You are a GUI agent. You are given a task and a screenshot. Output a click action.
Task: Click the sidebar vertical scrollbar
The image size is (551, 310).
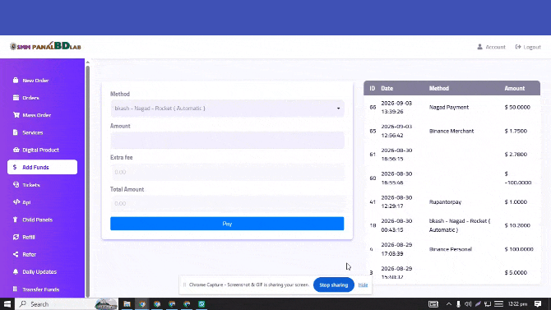click(88, 181)
